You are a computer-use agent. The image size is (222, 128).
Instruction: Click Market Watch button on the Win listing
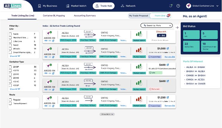[139, 73]
